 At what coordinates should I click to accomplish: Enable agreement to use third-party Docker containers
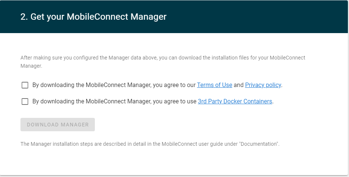click(25, 102)
